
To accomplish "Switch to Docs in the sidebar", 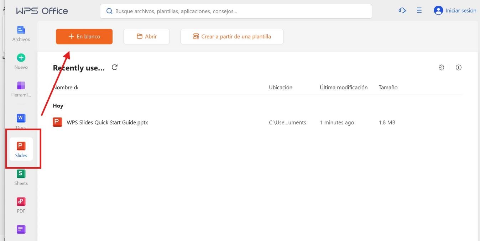I will pyautogui.click(x=21, y=120).
